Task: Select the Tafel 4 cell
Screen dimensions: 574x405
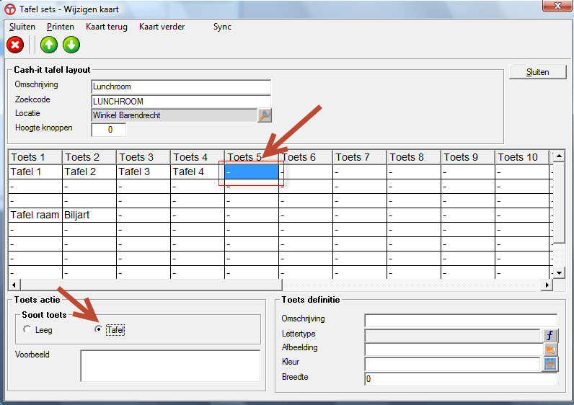Action: (198, 172)
